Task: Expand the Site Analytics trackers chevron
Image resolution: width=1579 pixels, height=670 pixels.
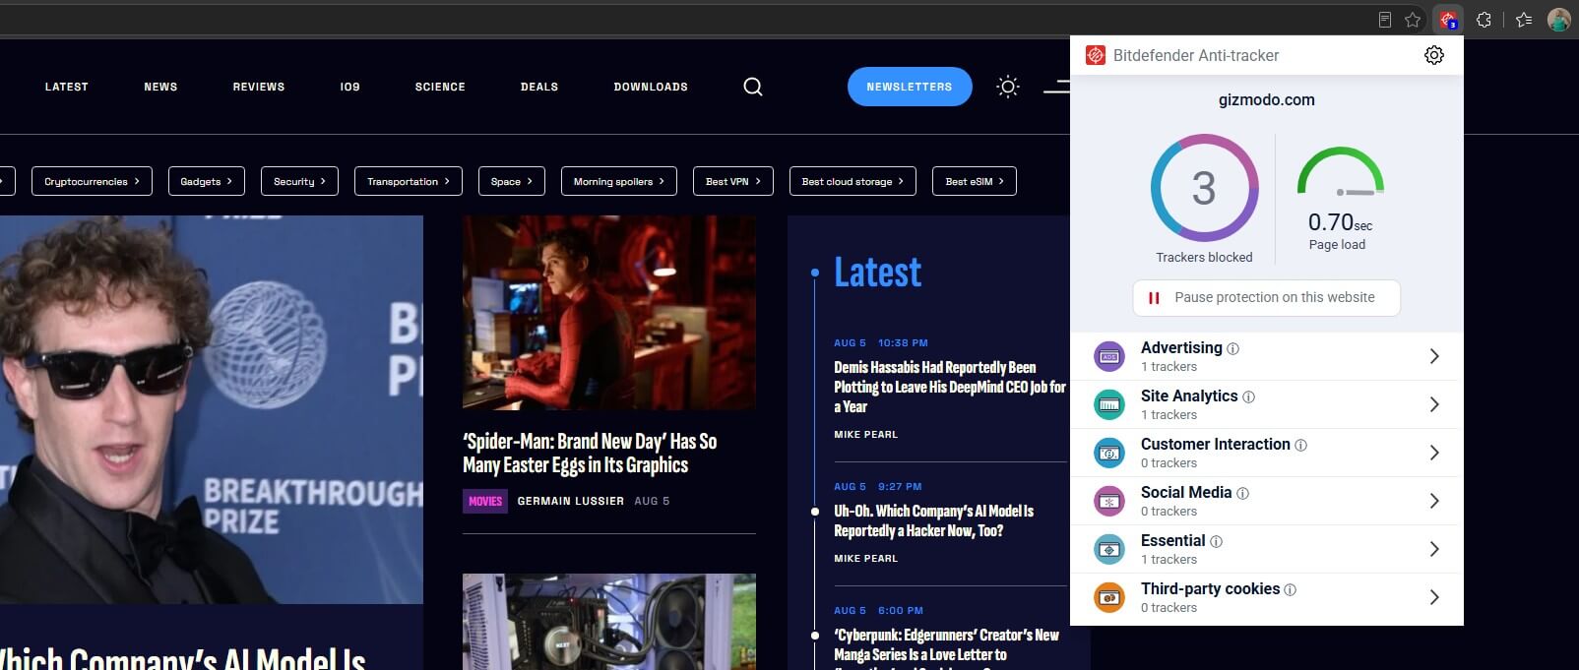Action: click(x=1434, y=404)
